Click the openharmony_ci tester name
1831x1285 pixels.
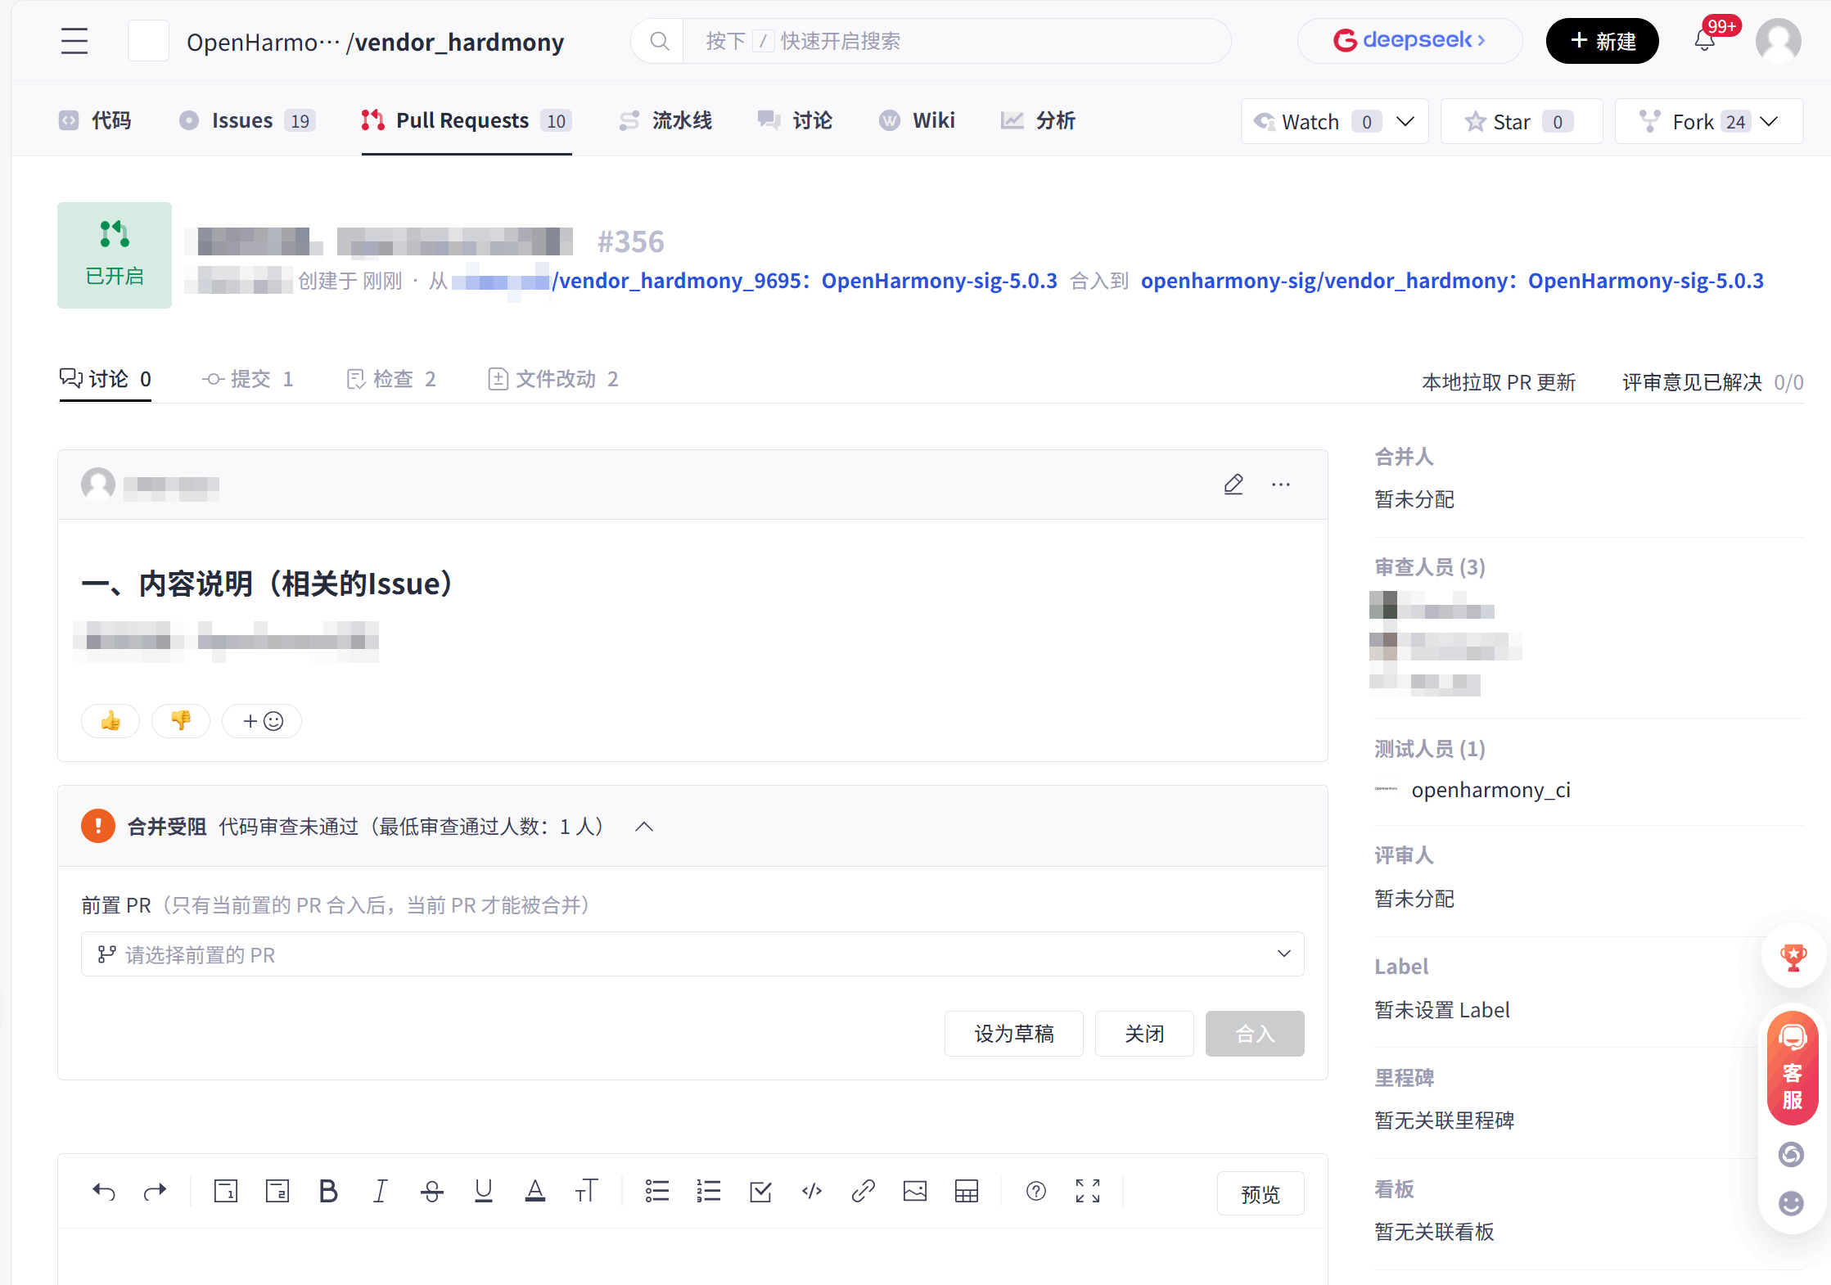tap(1491, 790)
